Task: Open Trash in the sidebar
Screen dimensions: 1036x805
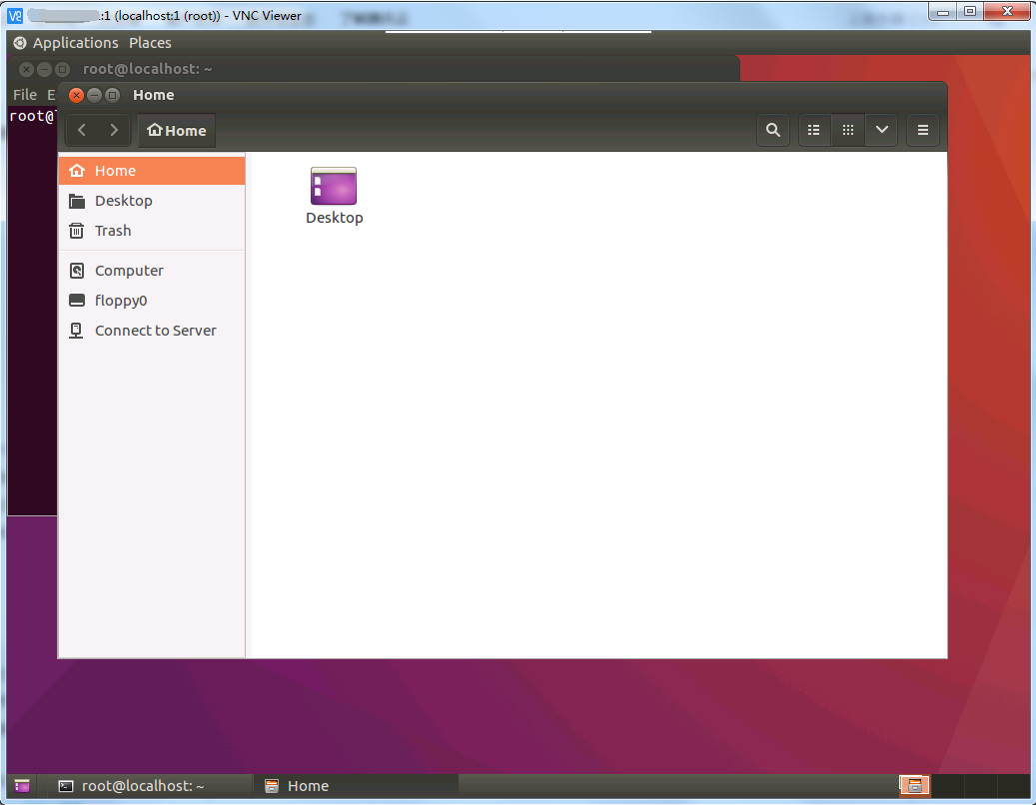Action: coord(113,231)
